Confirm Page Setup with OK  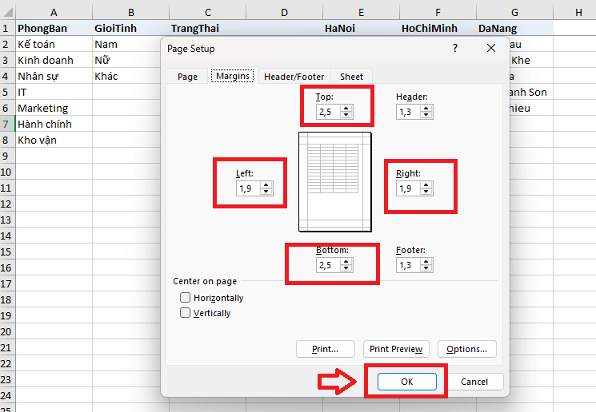[406, 382]
